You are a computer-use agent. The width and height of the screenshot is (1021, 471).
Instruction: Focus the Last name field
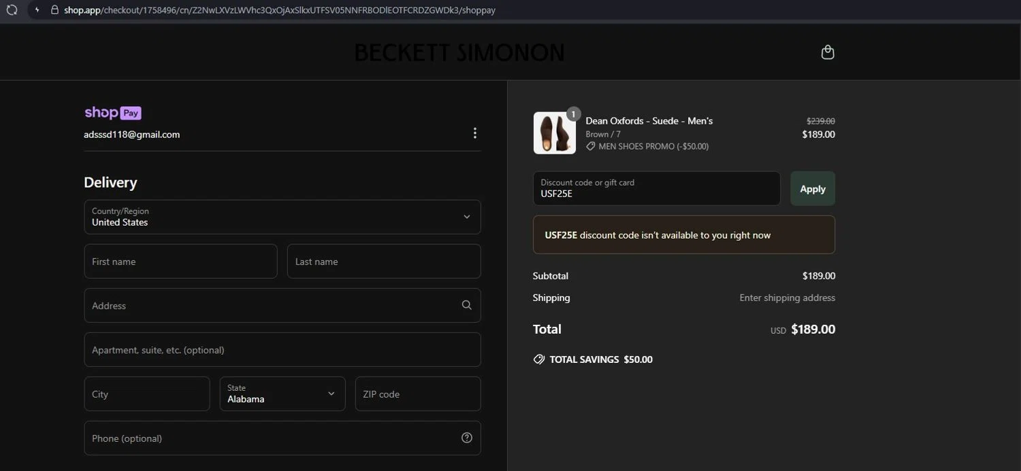pyautogui.click(x=384, y=262)
